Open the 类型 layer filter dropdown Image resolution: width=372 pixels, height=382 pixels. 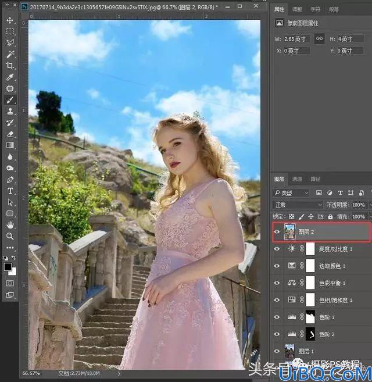(291, 193)
